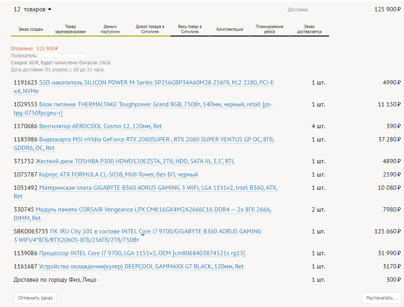Click the 300 ₽ delivery price
Image resolution: width=404 pixels, height=307 pixels.
click(x=393, y=280)
